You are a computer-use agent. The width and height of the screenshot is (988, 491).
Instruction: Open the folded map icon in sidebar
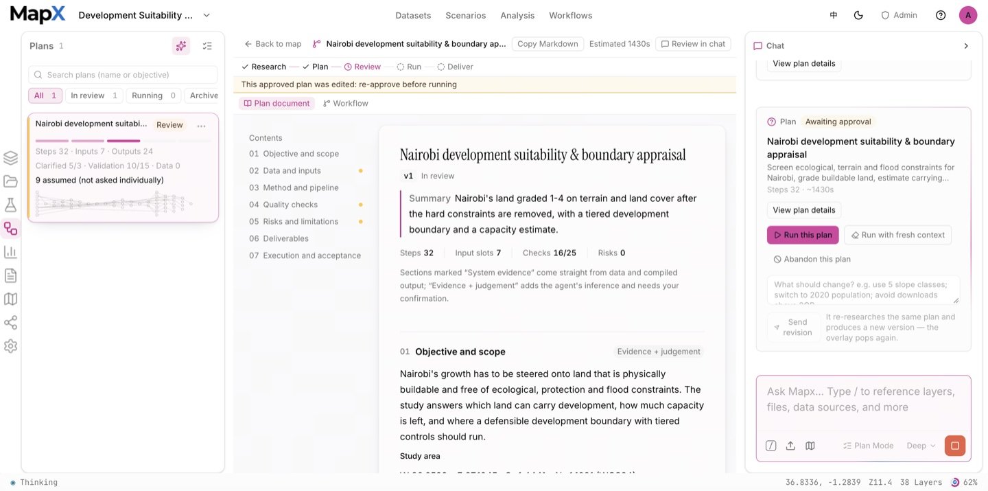(10, 299)
